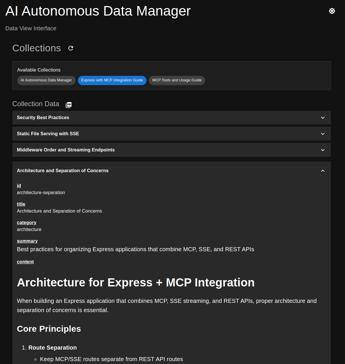Click chevron beside Middleware Order row

click(323, 150)
